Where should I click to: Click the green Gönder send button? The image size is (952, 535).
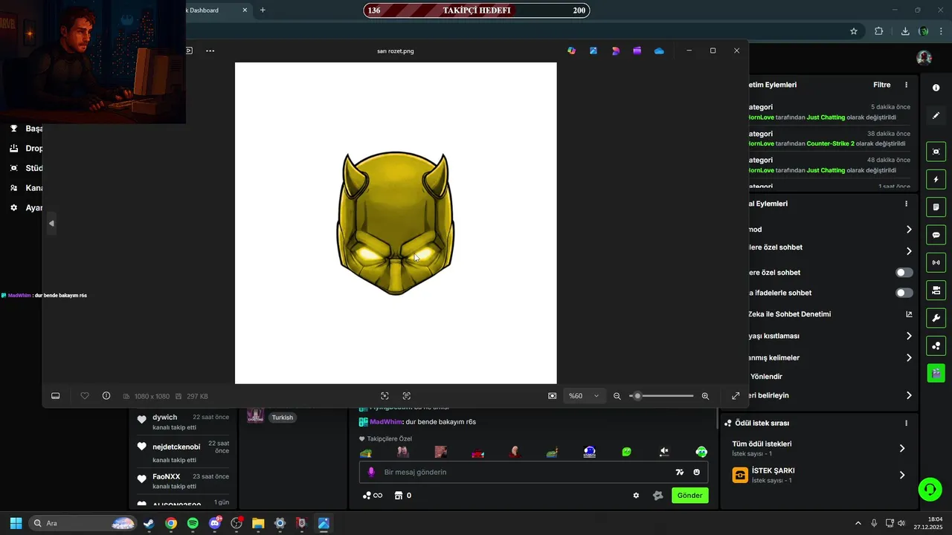[689, 496]
